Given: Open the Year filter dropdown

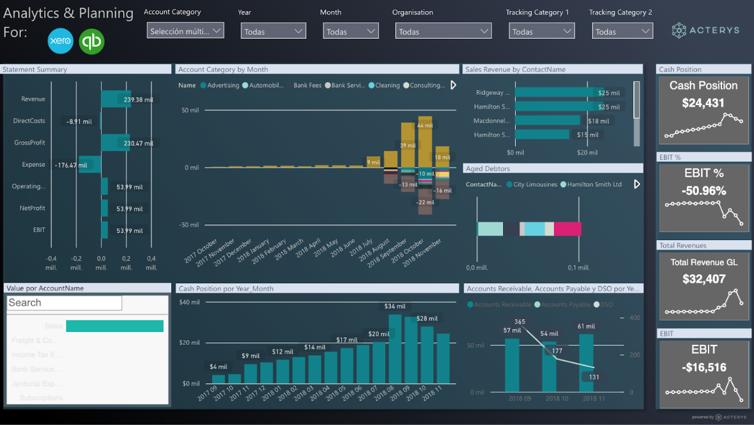Looking at the screenshot, I should [273, 31].
